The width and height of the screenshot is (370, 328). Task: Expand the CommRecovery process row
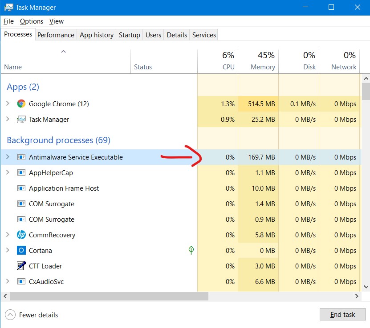pos(8,234)
